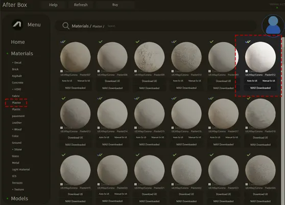Click Auto Ex UE for Plaster012
Viewport: 285px width, 205px height.
pyautogui.click(x=252, y=81)
